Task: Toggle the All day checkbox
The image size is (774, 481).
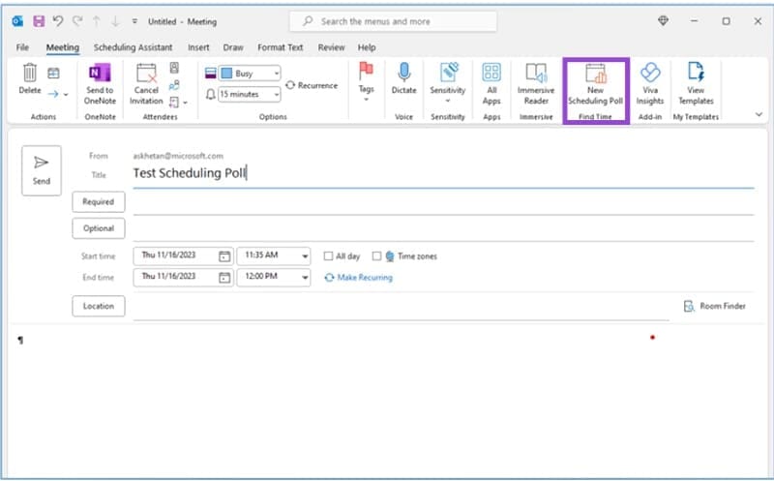Action: 328,256
